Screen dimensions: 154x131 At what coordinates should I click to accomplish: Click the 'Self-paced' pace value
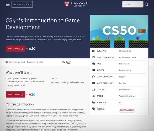pyautogui.click(x=124, y=64)
